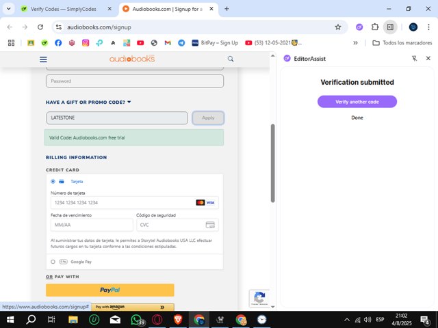Image resolution: width=438 pixels, height=328 pixels.
Task: Click the Audiobooks search magnifier icon
Action: pyautogui.click(x=231, y=59)
